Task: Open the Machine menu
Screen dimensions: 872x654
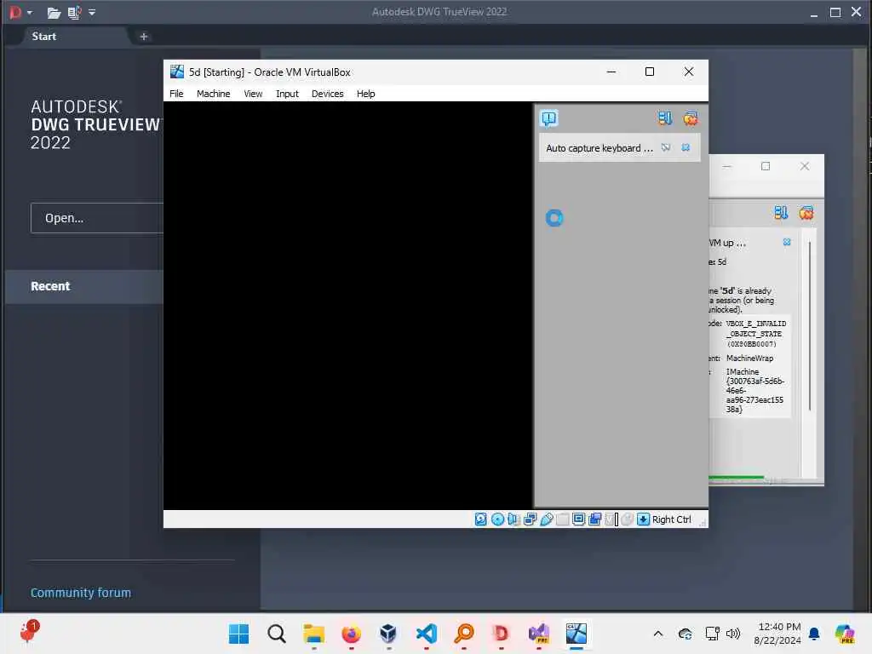Action: (x=213, y=94)
